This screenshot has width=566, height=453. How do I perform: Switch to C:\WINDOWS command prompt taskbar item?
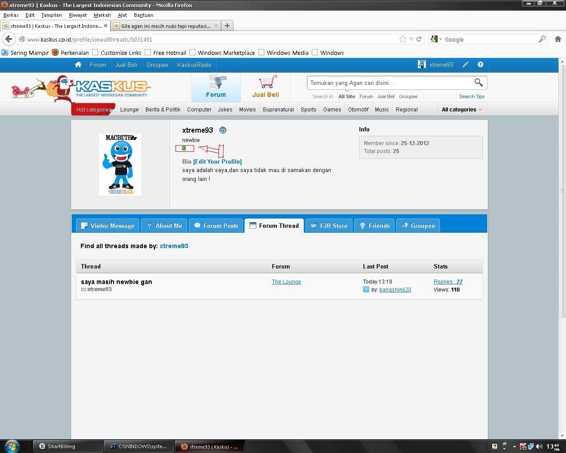(138, 446)
